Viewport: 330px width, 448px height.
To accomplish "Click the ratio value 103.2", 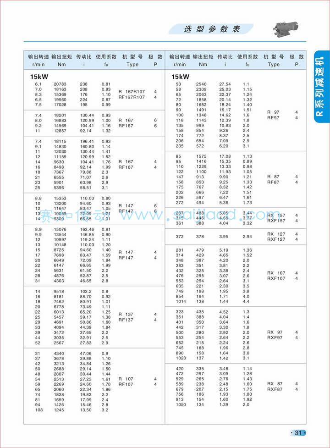I will [86, 291].
